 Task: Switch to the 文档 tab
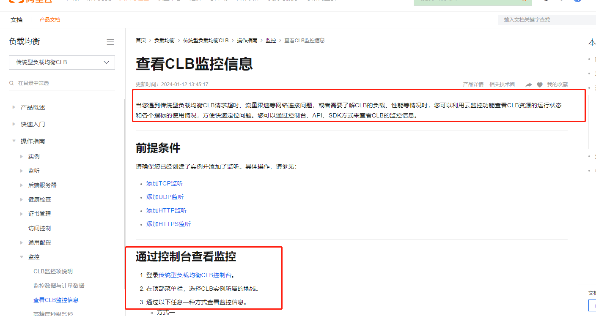point(16,19)
